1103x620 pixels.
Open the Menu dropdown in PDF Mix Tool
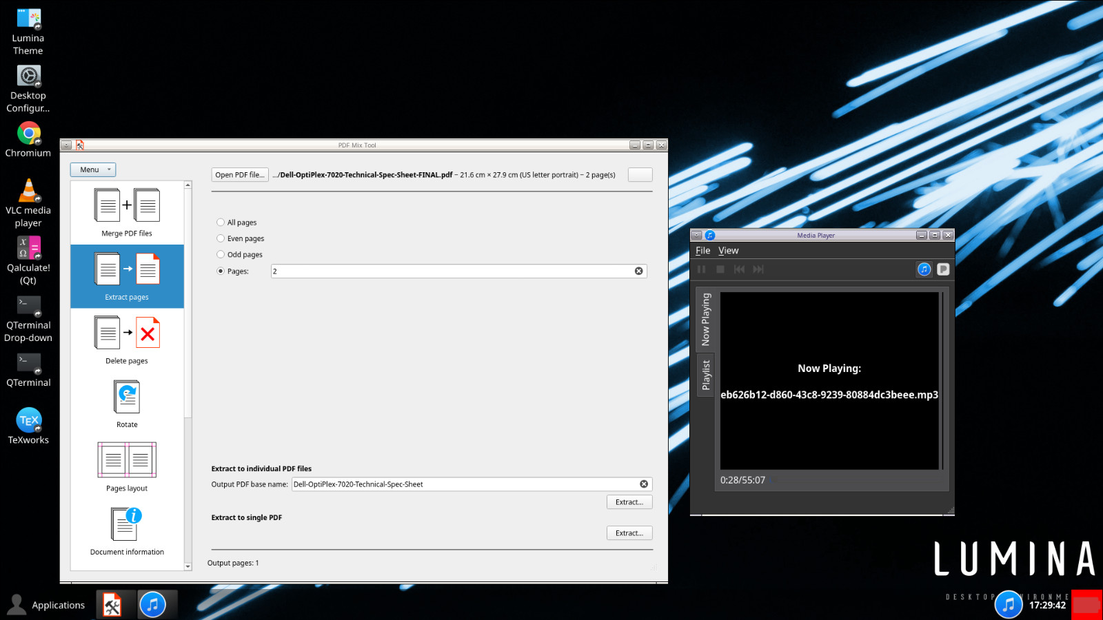[x=93, y=169]
